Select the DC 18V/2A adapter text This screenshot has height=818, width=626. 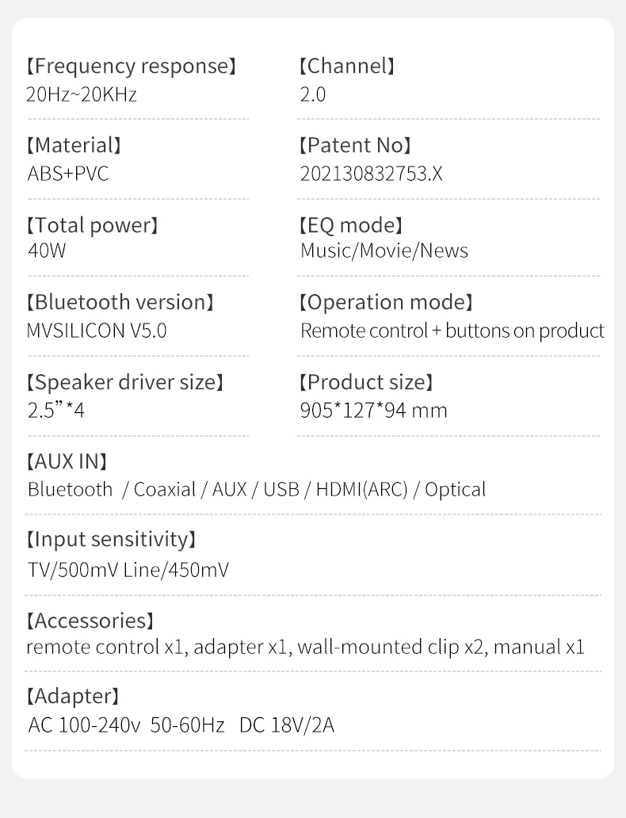tap(286, 724)
